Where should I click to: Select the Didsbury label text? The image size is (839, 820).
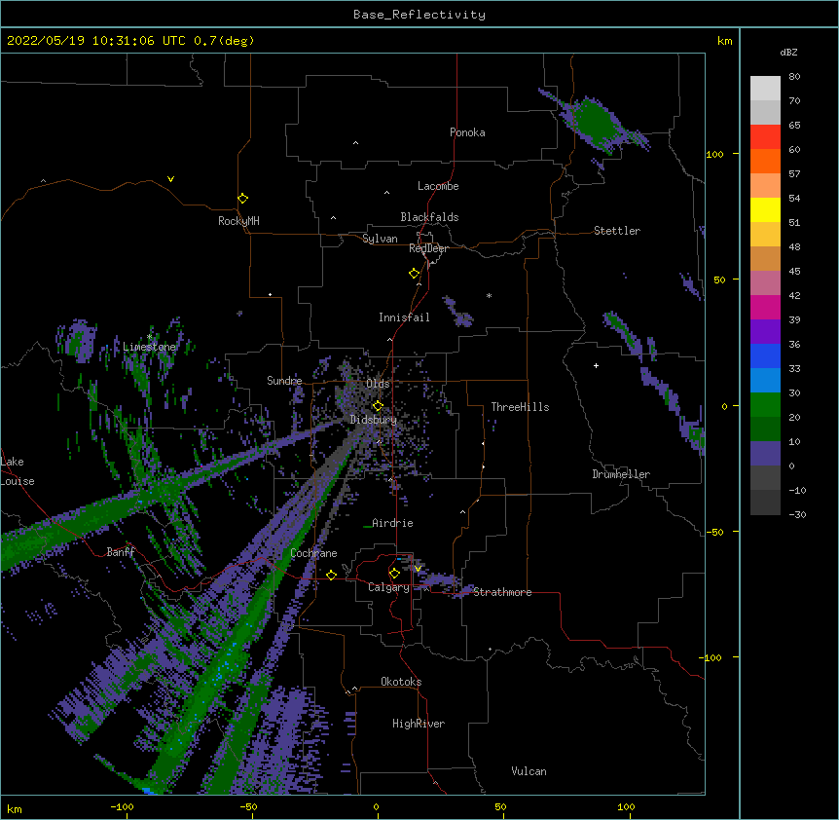click(x=373, y=420)
